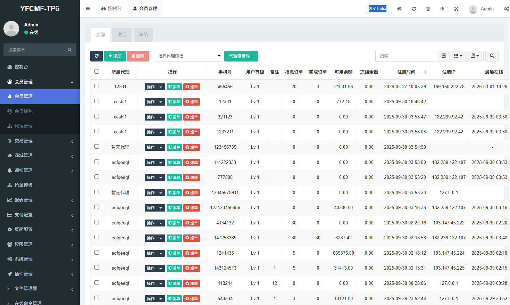The image size is (510, 305).
Task: Click the magnifier advanced search button
Action: [x=492, y=56]
